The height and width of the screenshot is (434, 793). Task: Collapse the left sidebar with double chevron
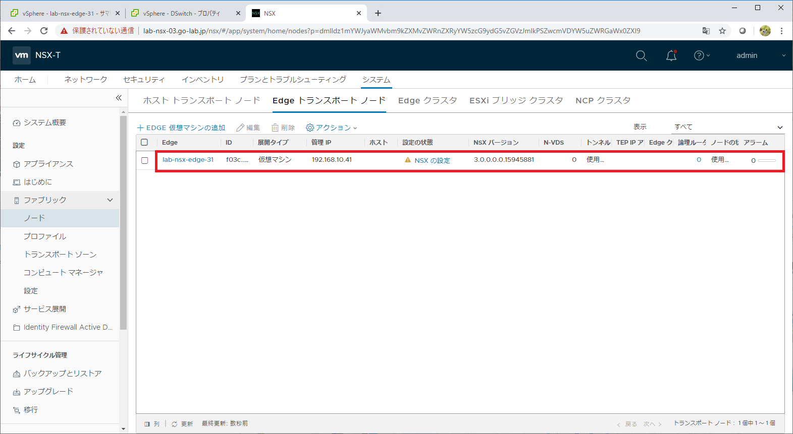[119, 98]
